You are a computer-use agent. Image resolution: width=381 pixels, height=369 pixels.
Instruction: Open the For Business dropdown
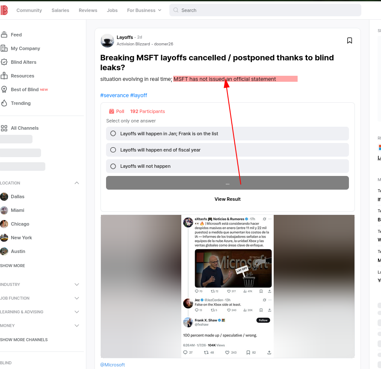(x=144, y=10)
